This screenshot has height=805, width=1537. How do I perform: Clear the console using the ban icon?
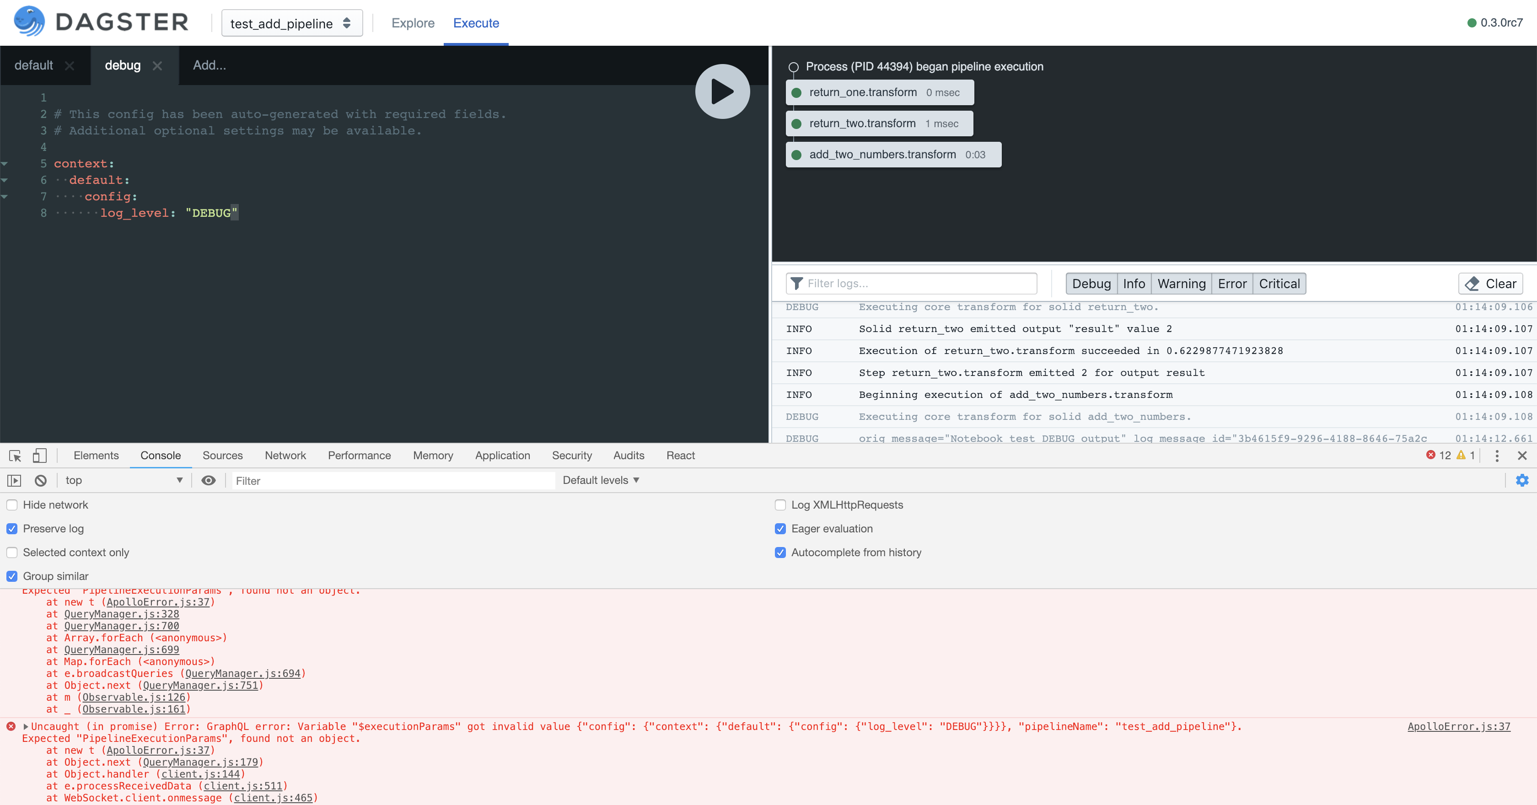tap(39, 480)
